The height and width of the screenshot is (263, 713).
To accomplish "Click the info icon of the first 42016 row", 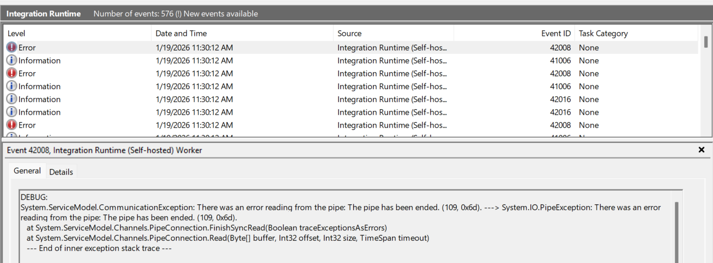I will click(x=12, y=99).
